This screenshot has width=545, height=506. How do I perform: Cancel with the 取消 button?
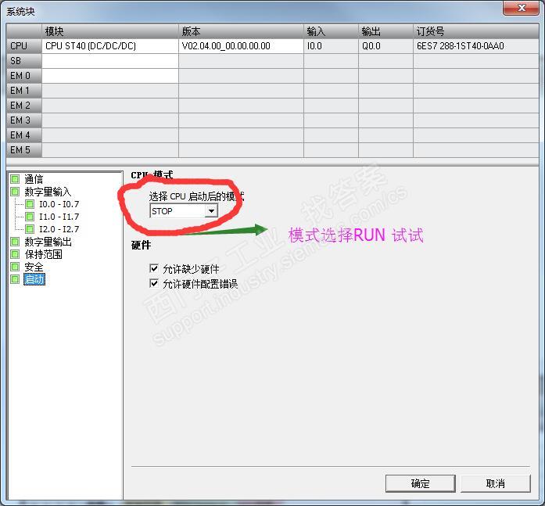495,483
